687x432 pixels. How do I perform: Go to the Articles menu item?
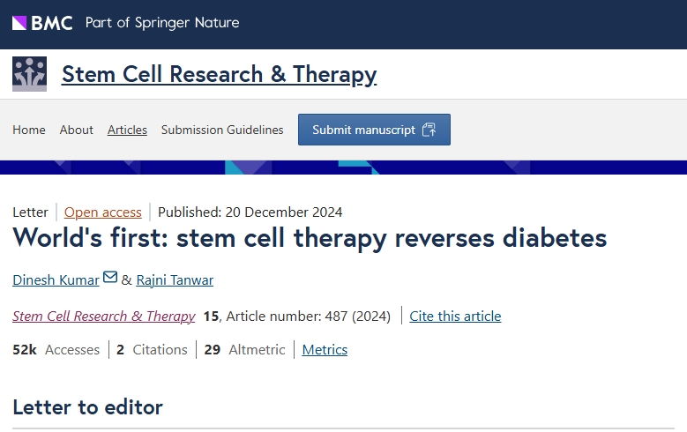(127, 130)
